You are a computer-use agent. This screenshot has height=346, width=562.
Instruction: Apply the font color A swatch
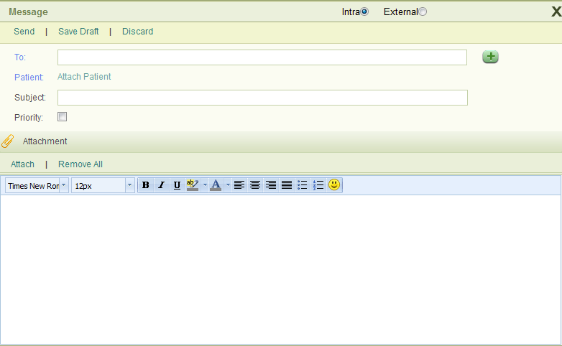point(216,185)
